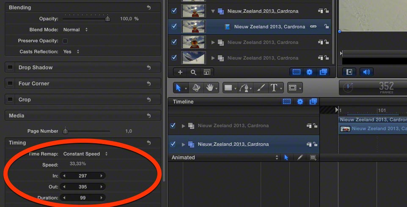Viewport: 407px width, 207px height.
Task: Enable the Preserve Opacity checkbox
Action: coord(65,41)
